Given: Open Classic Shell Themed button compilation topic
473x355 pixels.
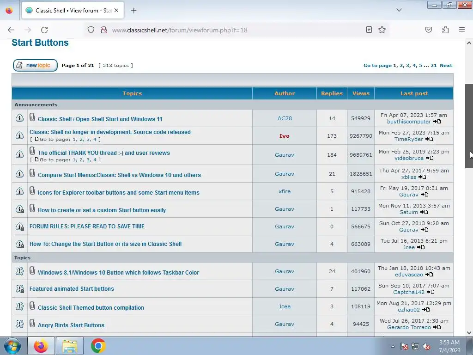Looking at the screenshot, I should (x=91, y=307).
